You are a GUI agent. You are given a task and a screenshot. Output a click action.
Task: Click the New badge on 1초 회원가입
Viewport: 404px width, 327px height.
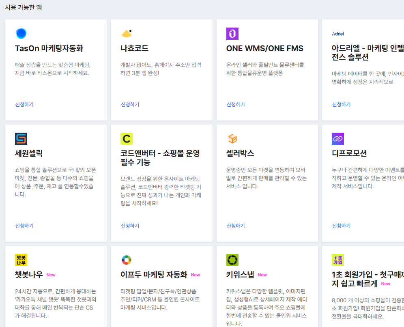pos(386,284)
